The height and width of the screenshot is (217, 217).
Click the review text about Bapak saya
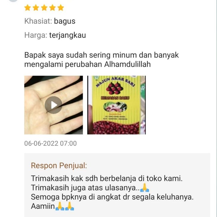pyautogui.click(x=101, y=60)
